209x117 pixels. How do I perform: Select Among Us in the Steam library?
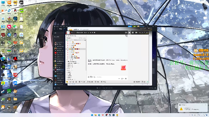pyautogui.click(x=59, y=49)
